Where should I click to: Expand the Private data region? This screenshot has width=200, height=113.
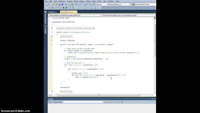point(52,91)
